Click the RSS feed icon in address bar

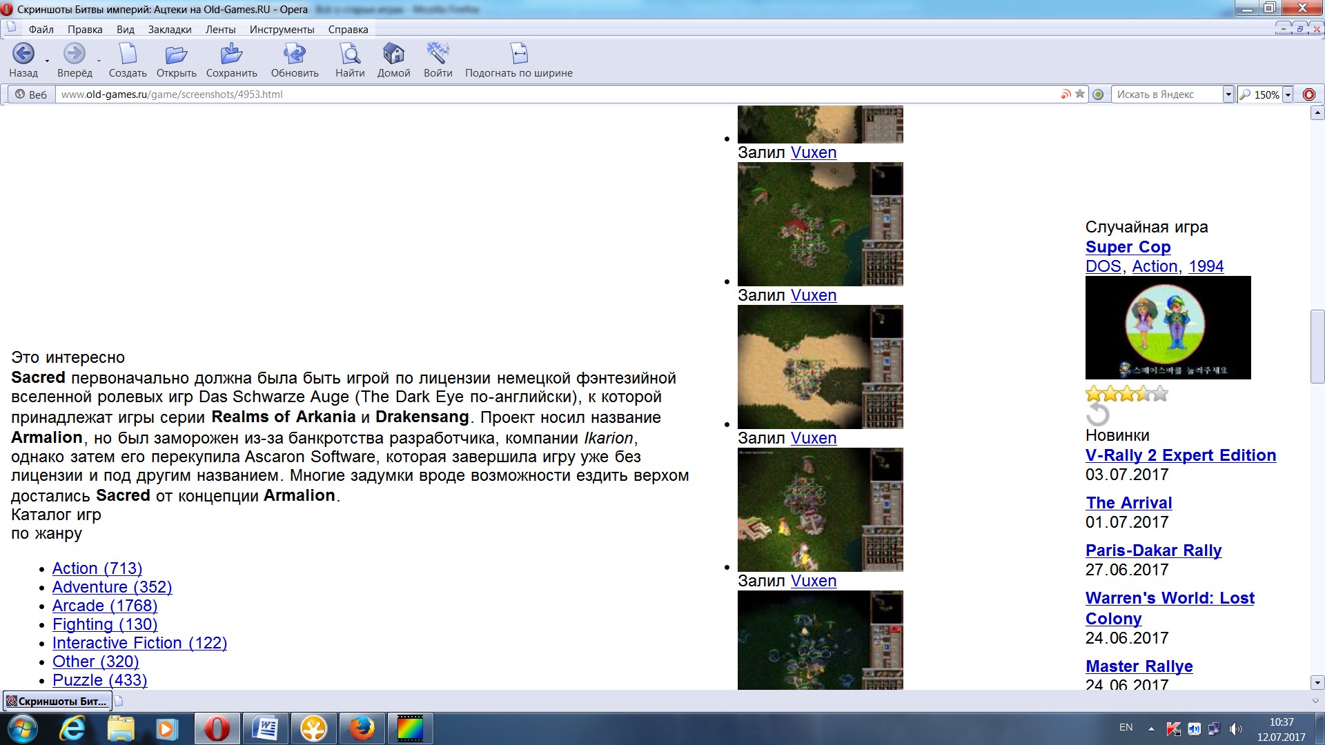pos(1066,95)
